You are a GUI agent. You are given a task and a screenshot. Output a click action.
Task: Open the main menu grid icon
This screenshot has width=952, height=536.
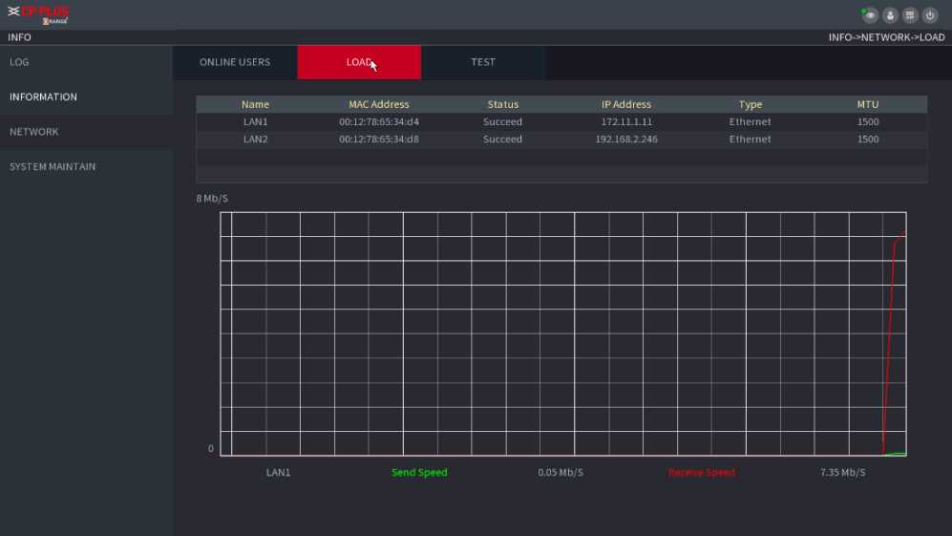click(x=910, y=15)
